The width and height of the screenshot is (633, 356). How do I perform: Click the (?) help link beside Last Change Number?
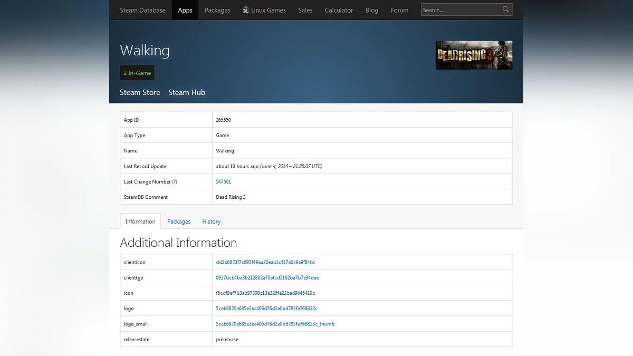coord(175,181)
